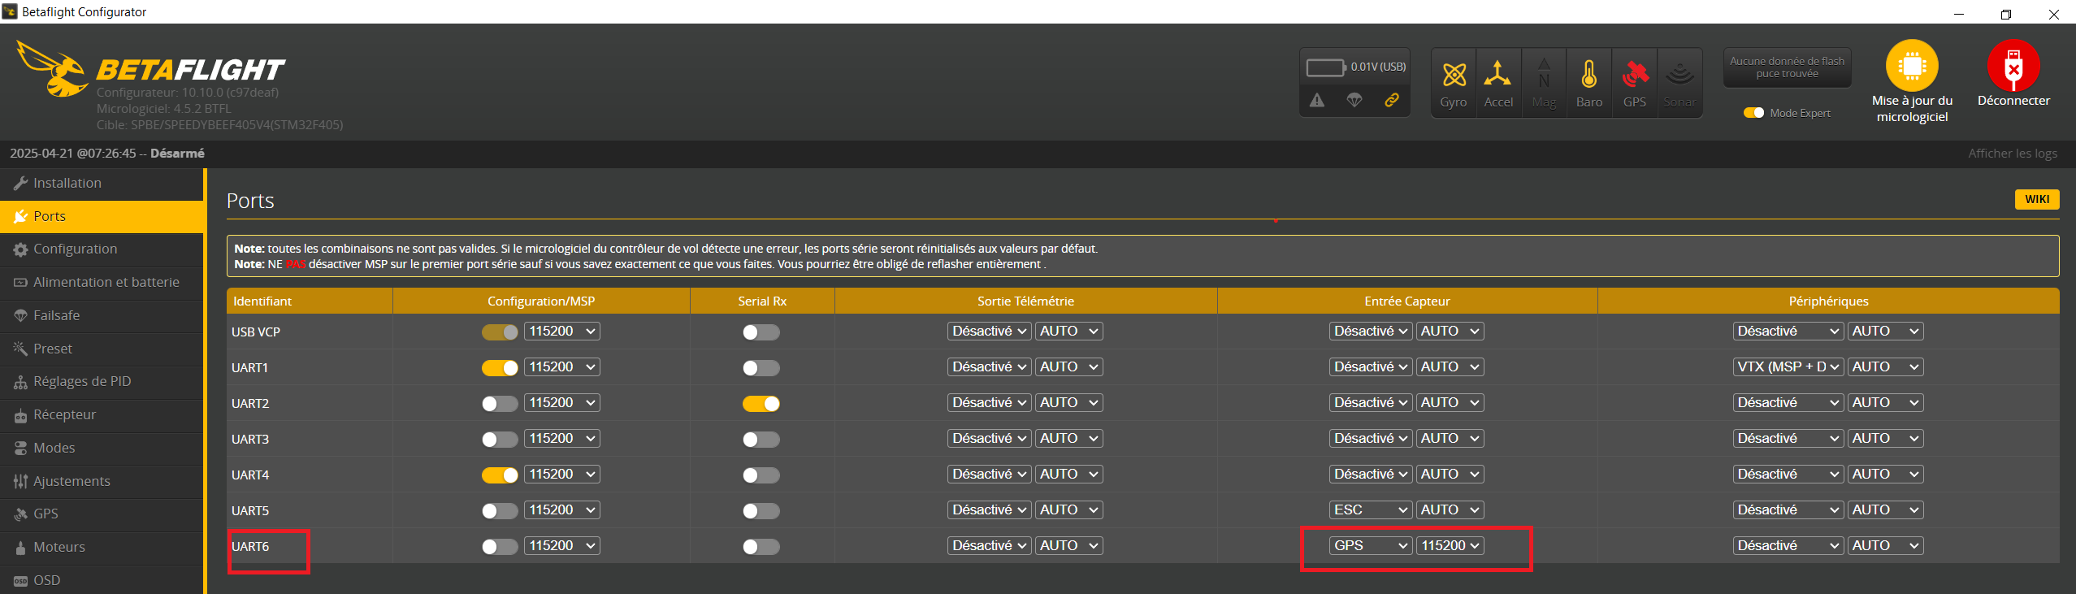Click the Gyro sensor status icon

click(x=1454, y=76)
